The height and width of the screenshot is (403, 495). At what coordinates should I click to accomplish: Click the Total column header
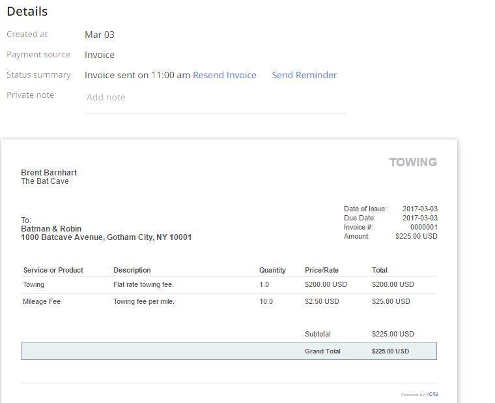click(380, 270)
